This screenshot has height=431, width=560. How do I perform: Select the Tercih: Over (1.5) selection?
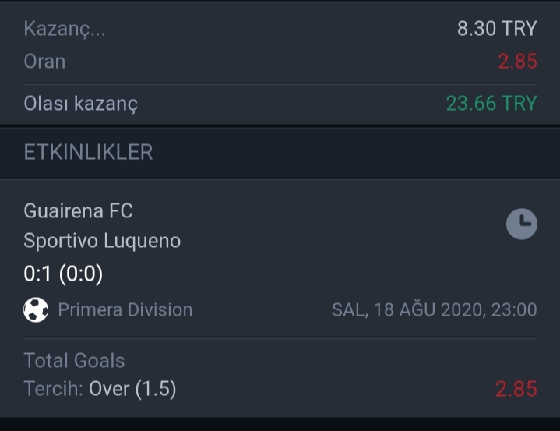(x=100, y=389)
